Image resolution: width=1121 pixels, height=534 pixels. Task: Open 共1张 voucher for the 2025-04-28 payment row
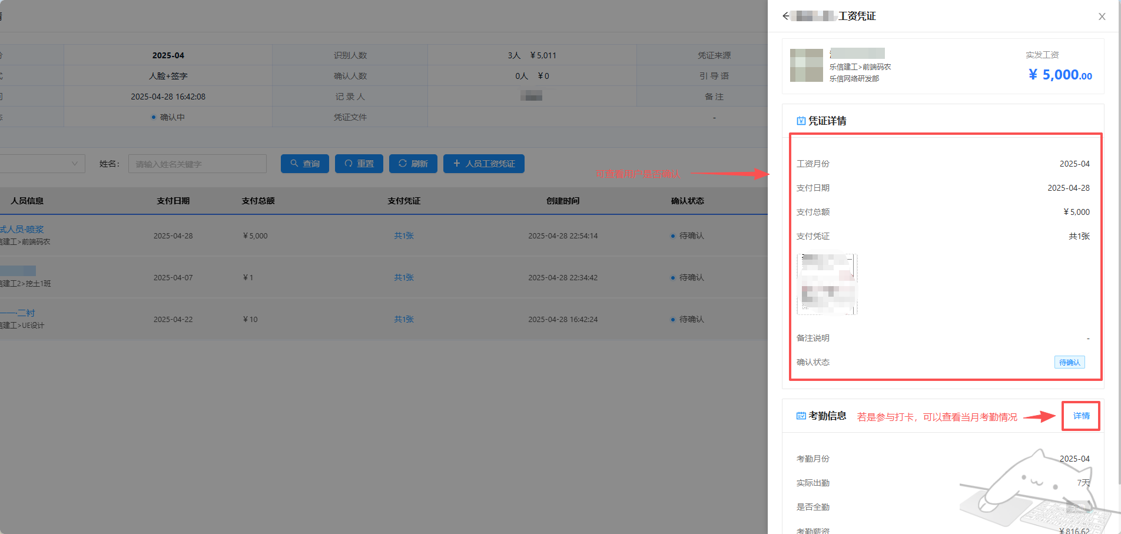pos(404,236)
